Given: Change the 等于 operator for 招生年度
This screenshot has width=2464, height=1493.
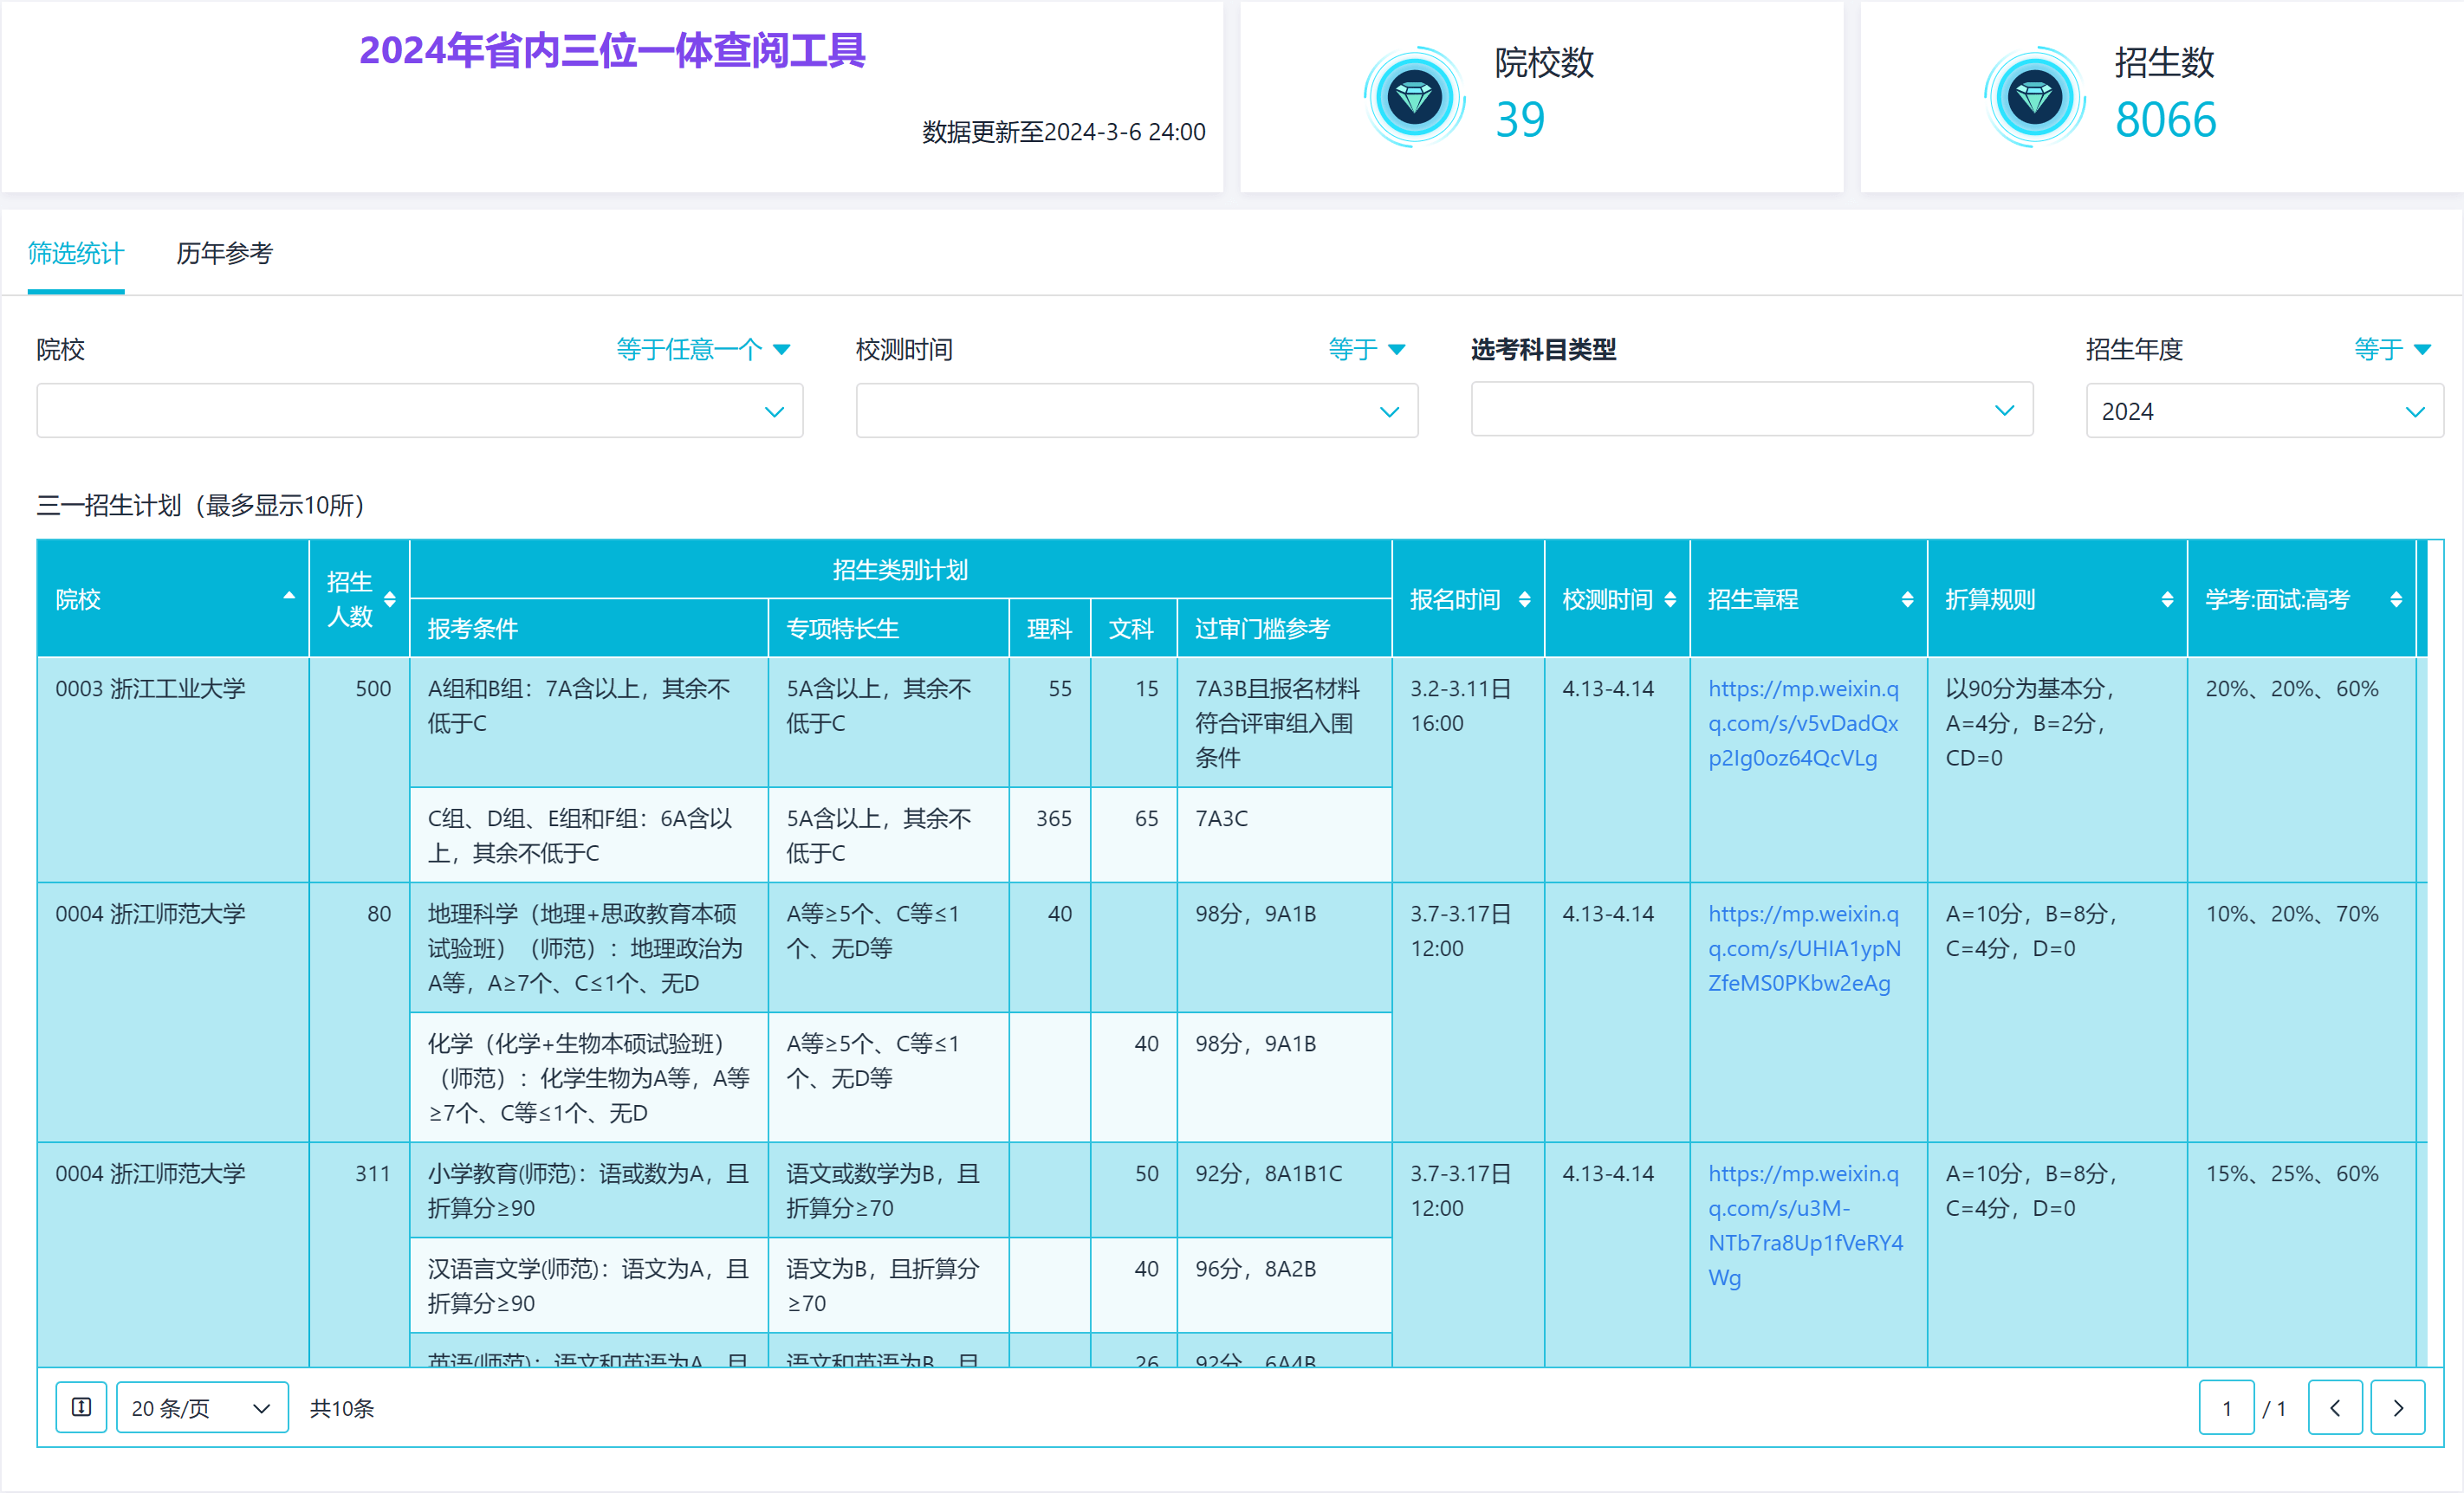Looking at the screenshot, I should coord(2392,350).
